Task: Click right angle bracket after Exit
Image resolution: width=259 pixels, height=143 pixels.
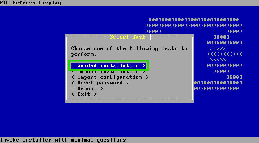Action: point(95,94)
